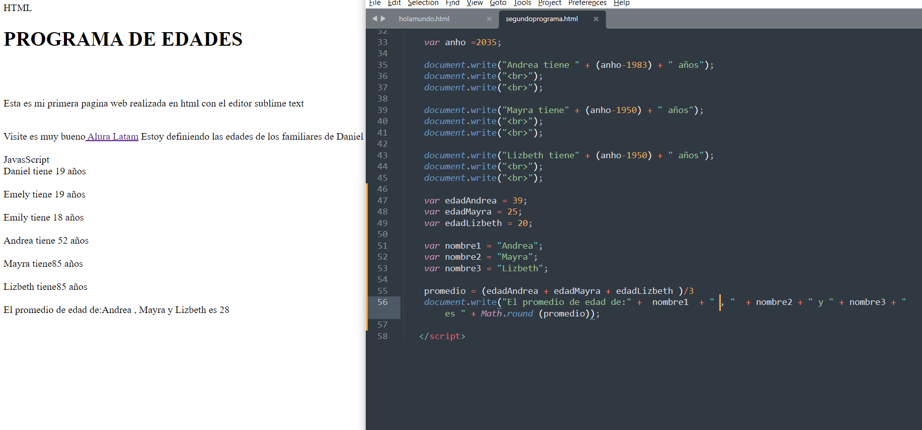922x430 pixels.
Task: Open the Goto menu
Action: 498,3
